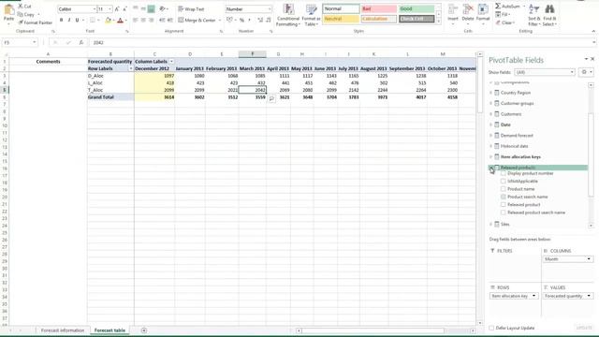Center cell text horizontally
The width and height of the screenshot is (599, 337).
[x=143, y=20]
